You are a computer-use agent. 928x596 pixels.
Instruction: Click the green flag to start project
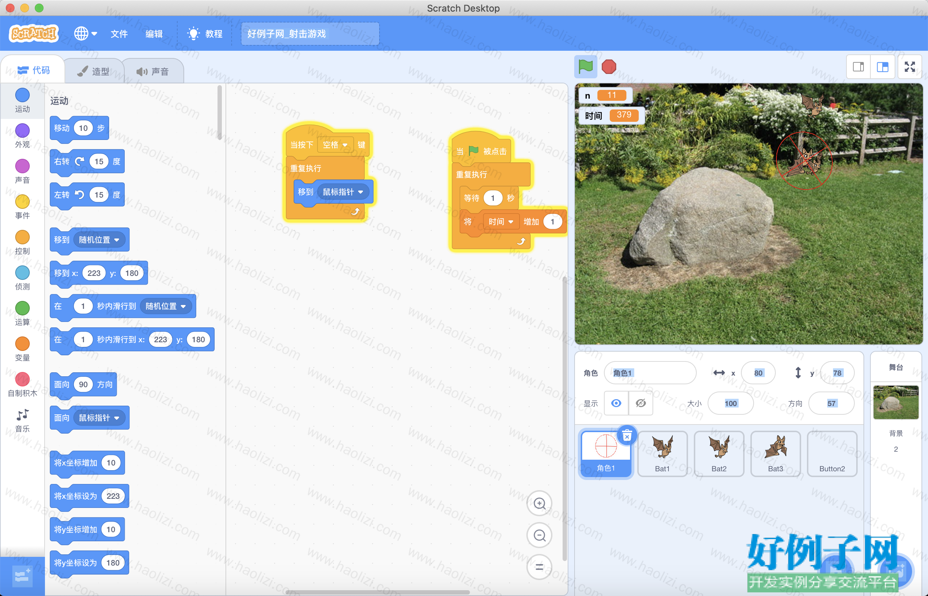click(x=585, y=67)
